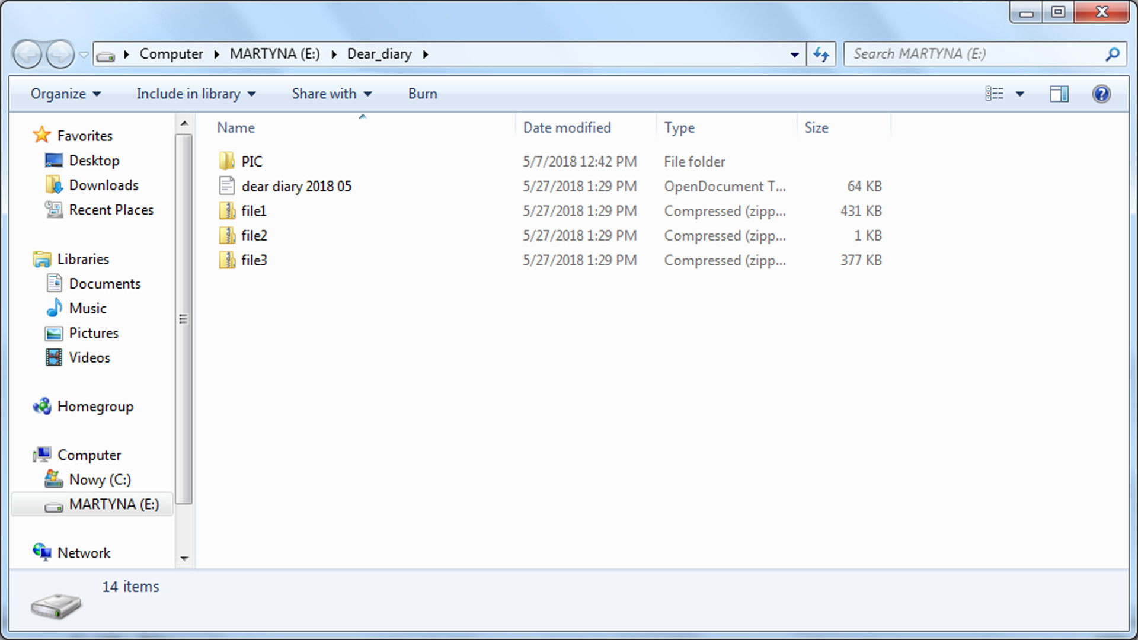Click the Help icon button
The height and width of the screenshot is (640, 1138).
point(1102,94)
